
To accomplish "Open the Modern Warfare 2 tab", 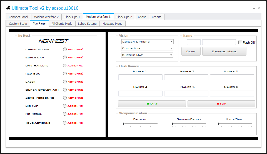I will coord(46,17).
